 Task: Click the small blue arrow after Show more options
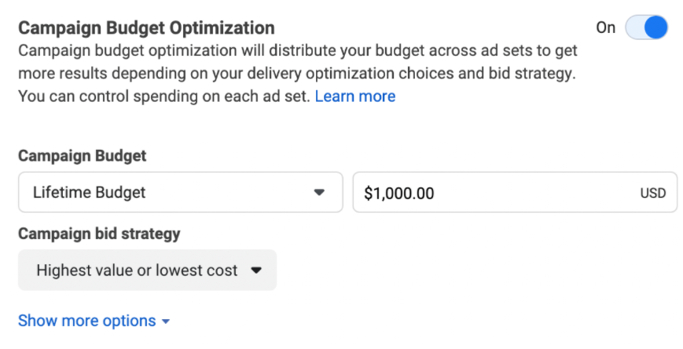(166, 322)
